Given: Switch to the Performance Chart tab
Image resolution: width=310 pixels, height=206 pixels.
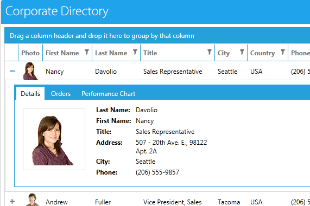Looking at the screenshot, I should pyautogui.click(x=109, y=94).
